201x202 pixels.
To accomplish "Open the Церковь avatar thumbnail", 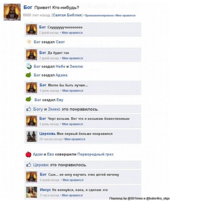I will tap(32, 136).
